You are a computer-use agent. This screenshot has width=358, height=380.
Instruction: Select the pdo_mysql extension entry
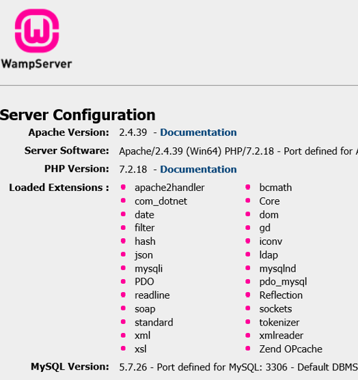click(284, 282)
